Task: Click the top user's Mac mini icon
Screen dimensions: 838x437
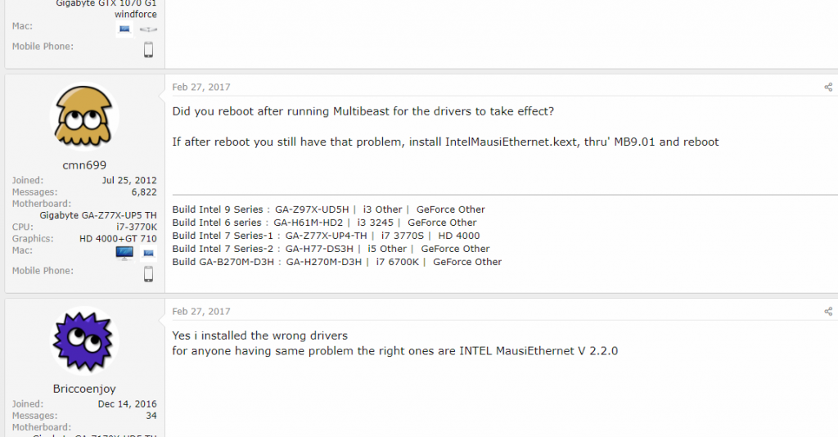Action: click(149, 29)
